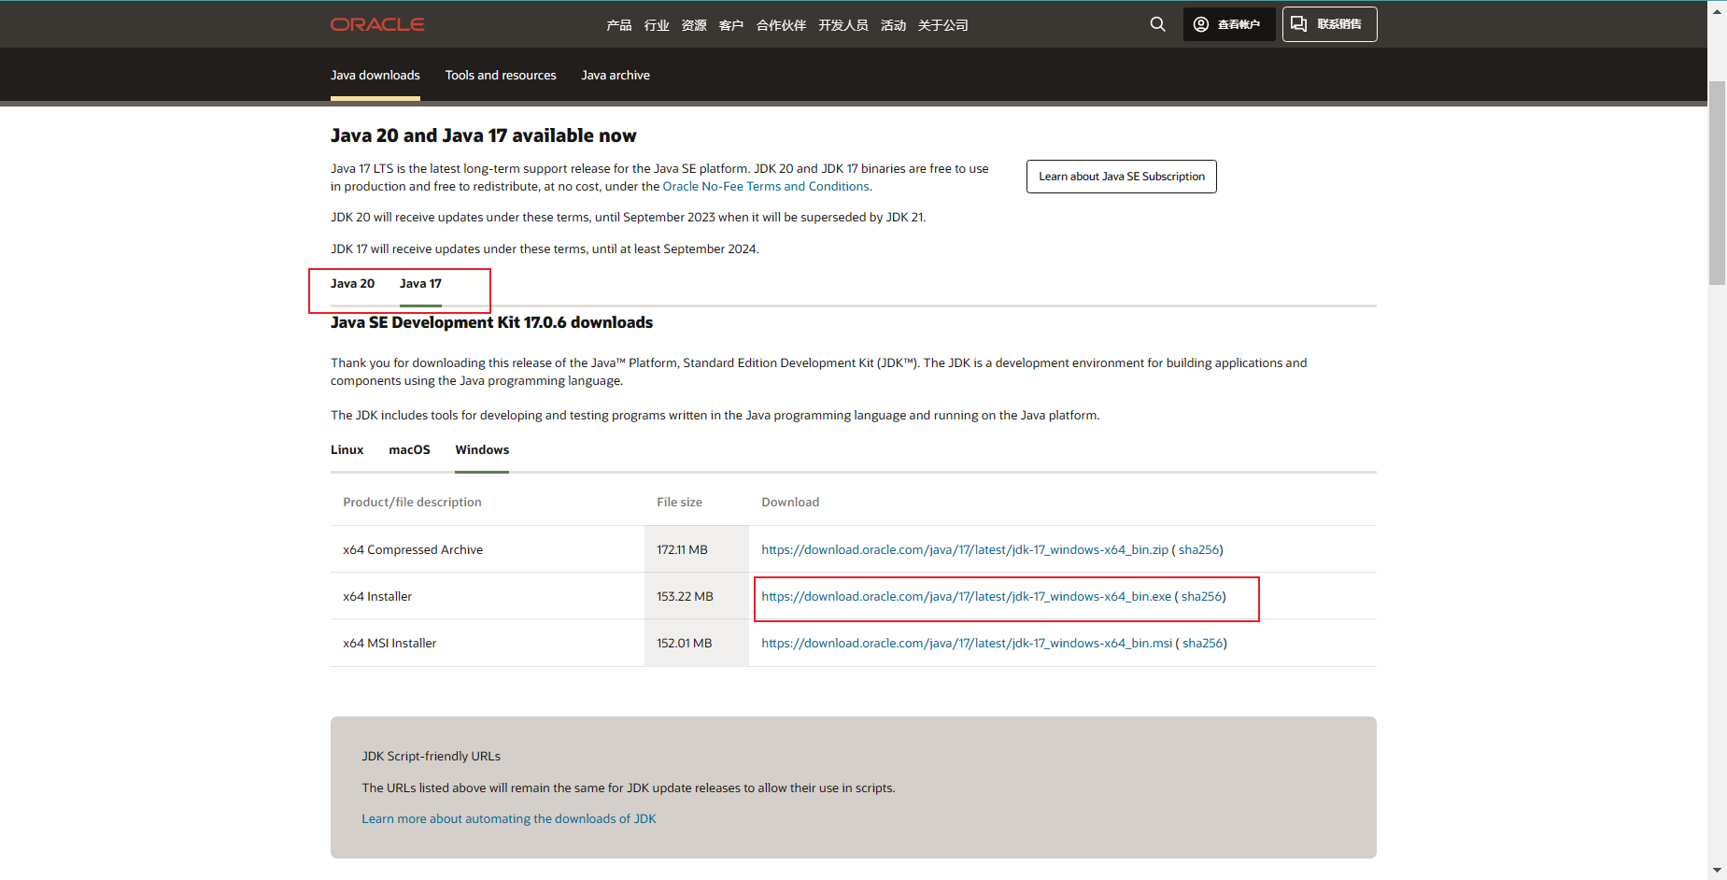This screenshot has height=880, width=1727.
Task: Click the scrollbar up arrow
Action: 1717,11
